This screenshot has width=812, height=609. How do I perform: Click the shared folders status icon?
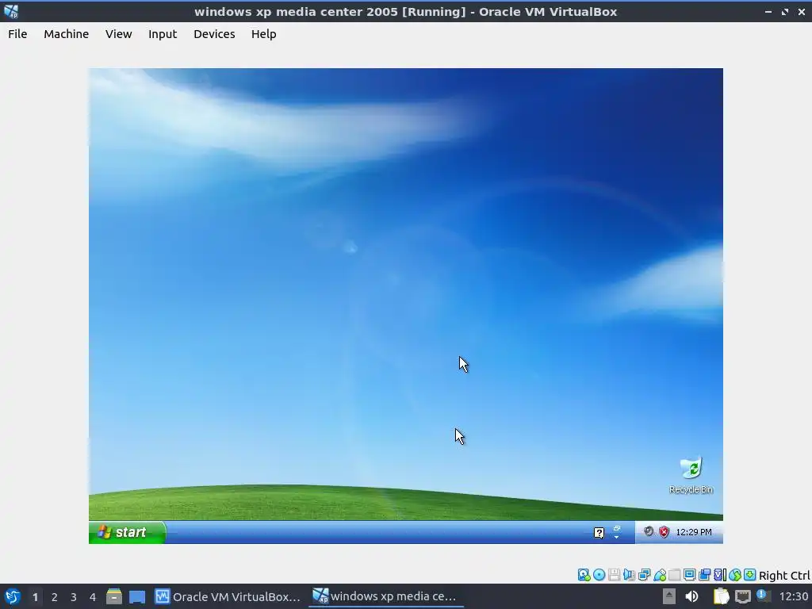pyautogui.click(x=674, y=575)
